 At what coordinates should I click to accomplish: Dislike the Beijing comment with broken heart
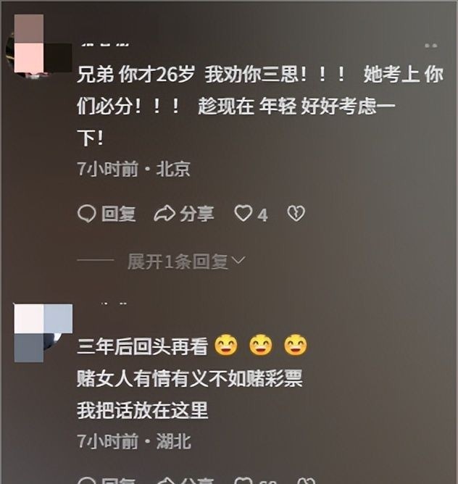click(x=296, y=214)
